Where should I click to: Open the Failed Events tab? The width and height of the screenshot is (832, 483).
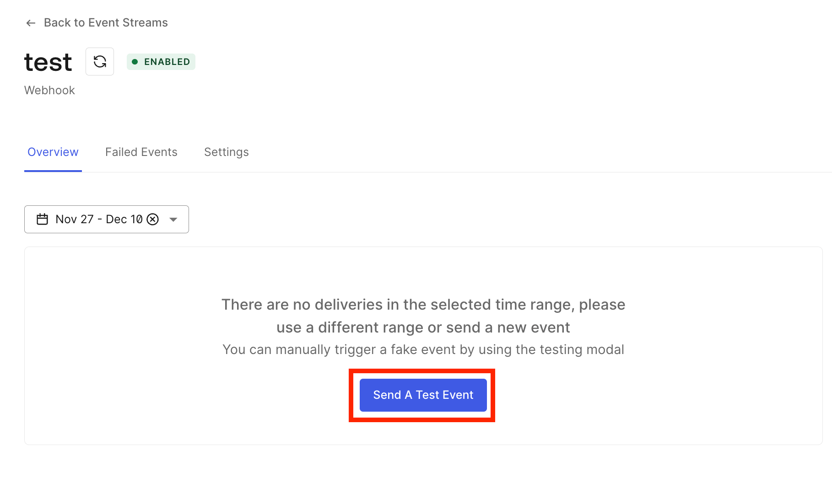pyautogui.click(x=141, y=152)
